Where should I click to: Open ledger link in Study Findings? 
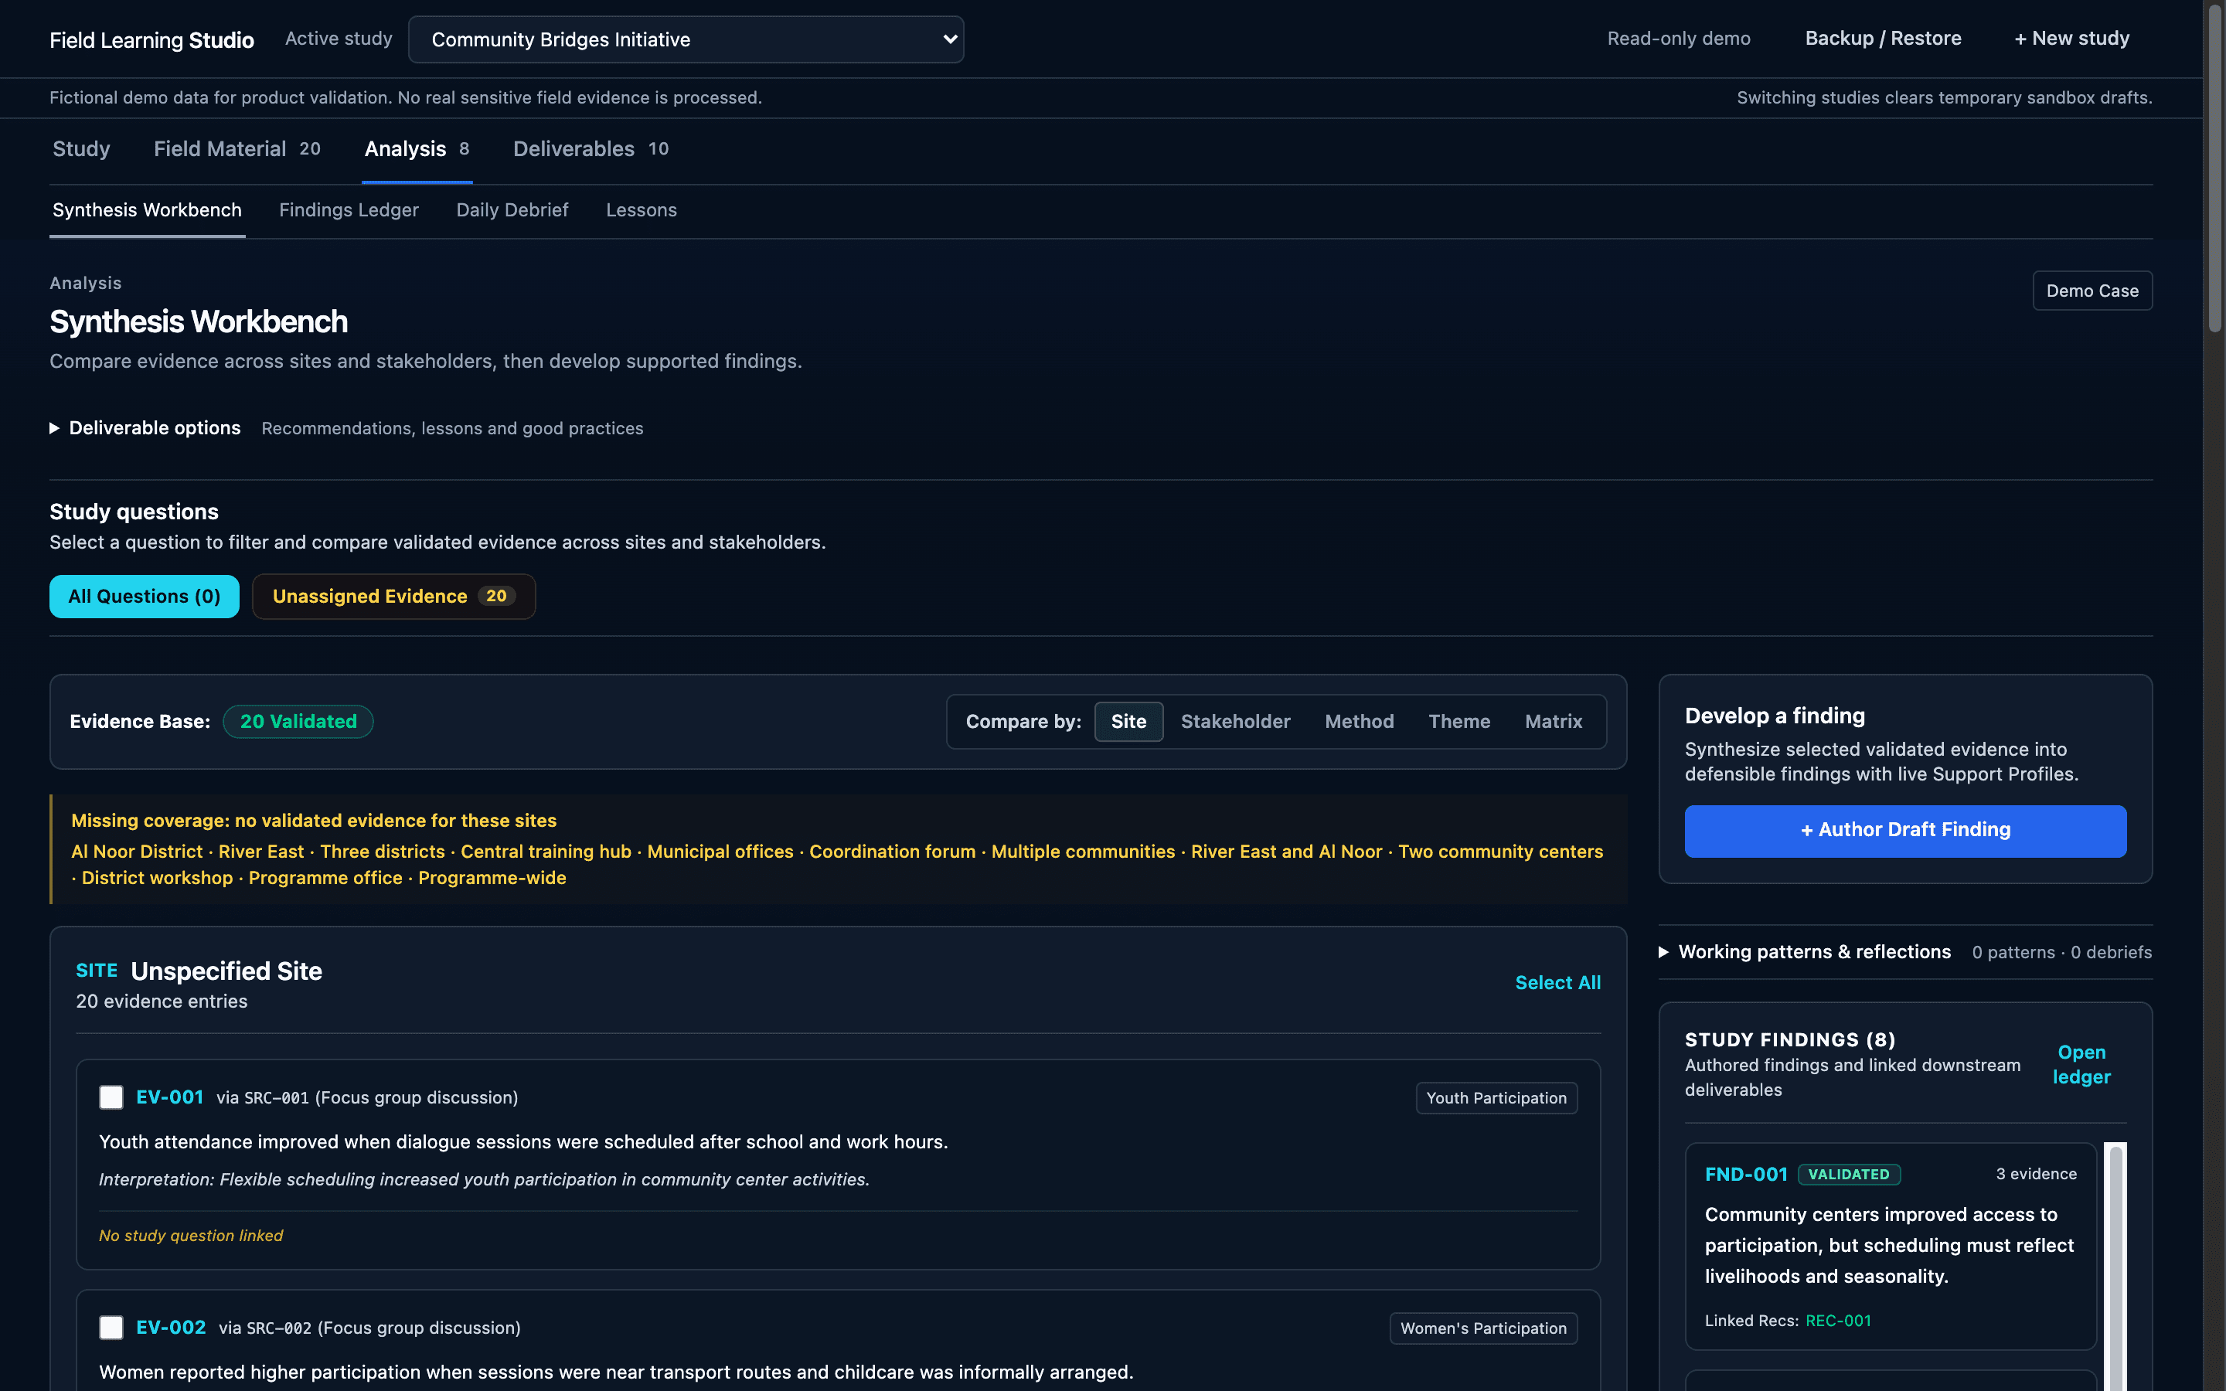coord(2081,1064)
